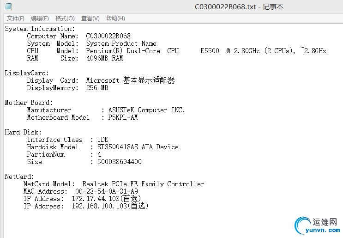Open the 文件(F) menu

pos(16,18)
